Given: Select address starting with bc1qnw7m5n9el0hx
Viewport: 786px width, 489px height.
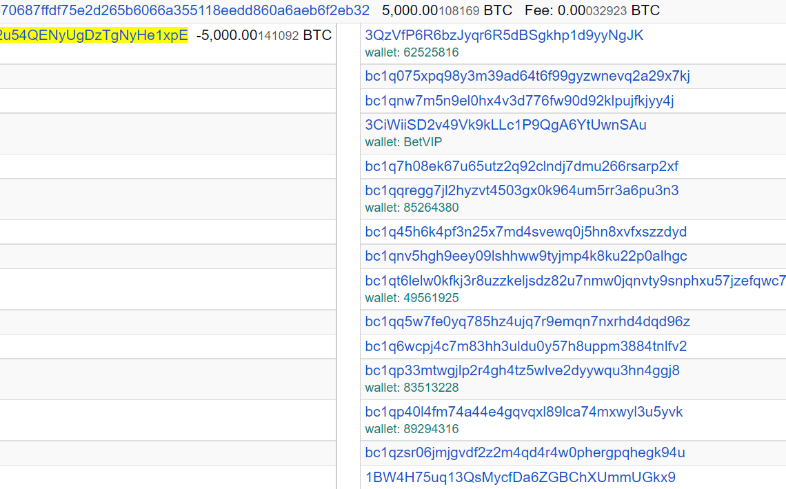Looking at the screenshot, I should (x=519, y=101).
